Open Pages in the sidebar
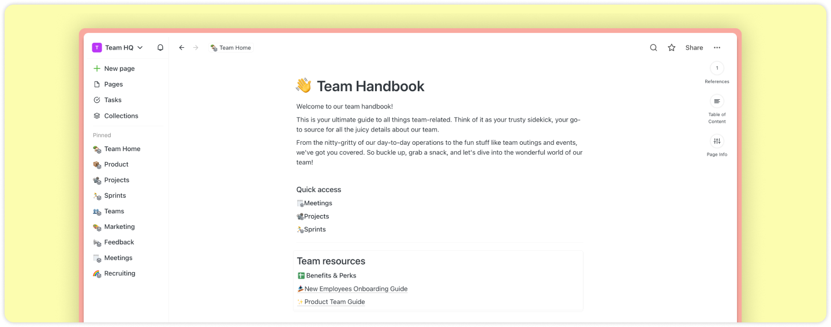This screenshot has height=327, width=831. [113, 84]
